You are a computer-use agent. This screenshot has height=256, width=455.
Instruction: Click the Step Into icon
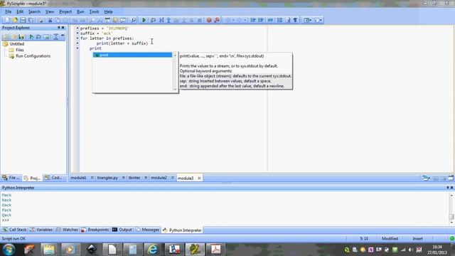click(168, 20)
